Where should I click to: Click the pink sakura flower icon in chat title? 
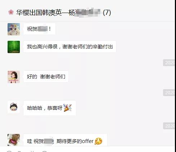point(11,12)
